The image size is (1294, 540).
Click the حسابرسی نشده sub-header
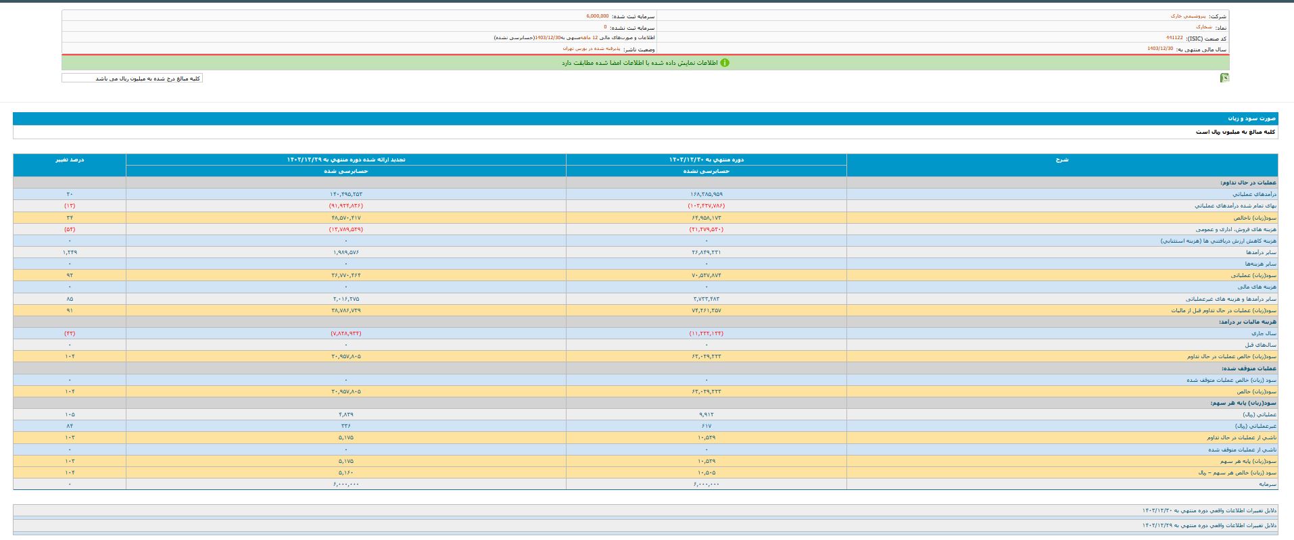pos(706,171)
